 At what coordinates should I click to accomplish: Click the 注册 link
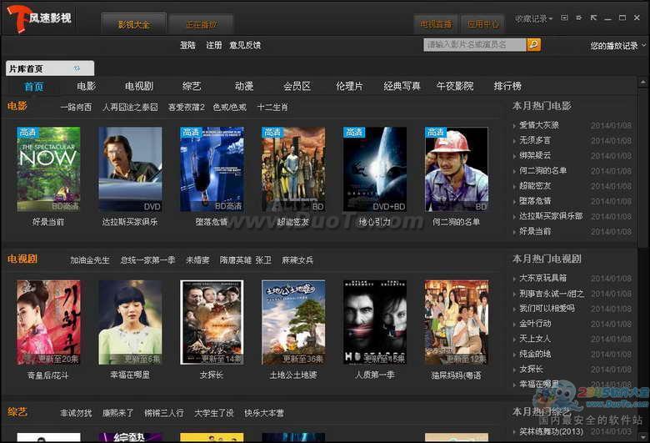[214, 45]
